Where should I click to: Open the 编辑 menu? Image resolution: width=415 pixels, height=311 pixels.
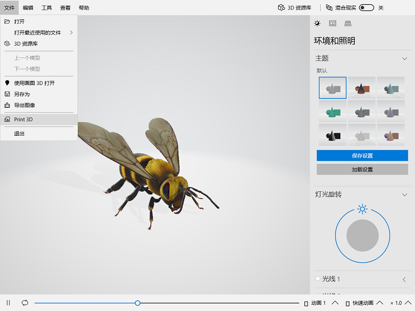coord(28,8)
